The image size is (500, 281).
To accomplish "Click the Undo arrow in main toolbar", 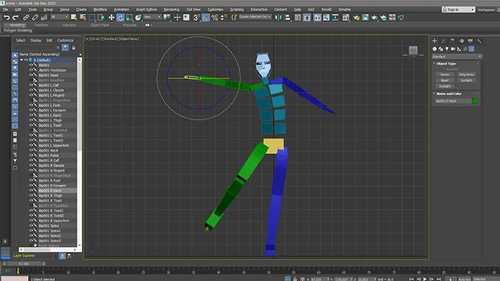I will [7, 17].
